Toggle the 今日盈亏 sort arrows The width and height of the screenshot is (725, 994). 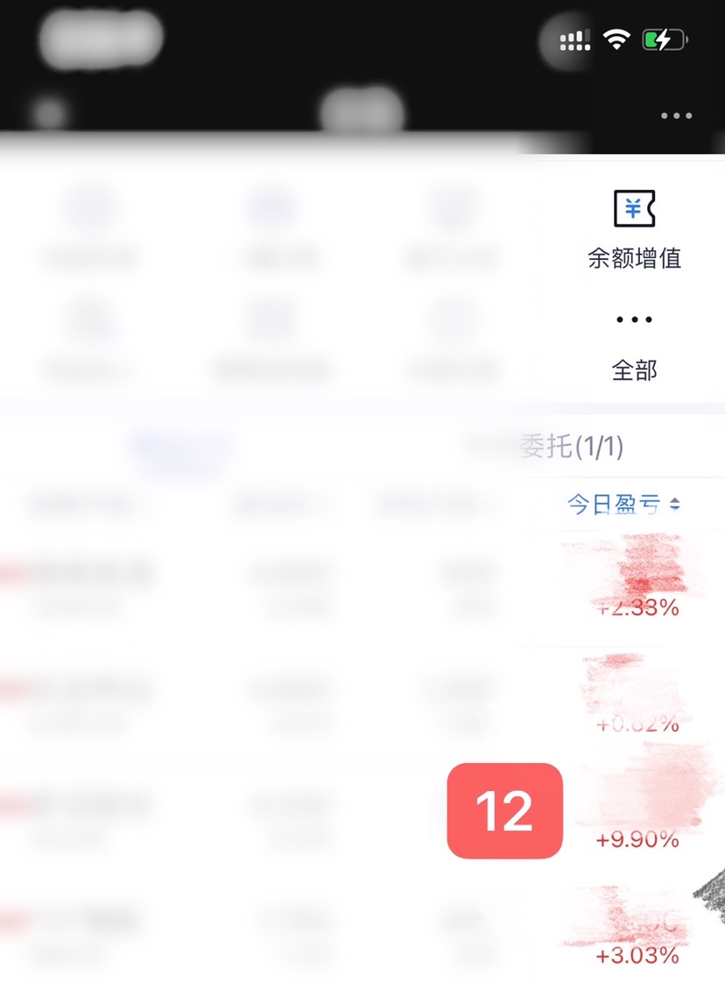[x=675, y=504]
